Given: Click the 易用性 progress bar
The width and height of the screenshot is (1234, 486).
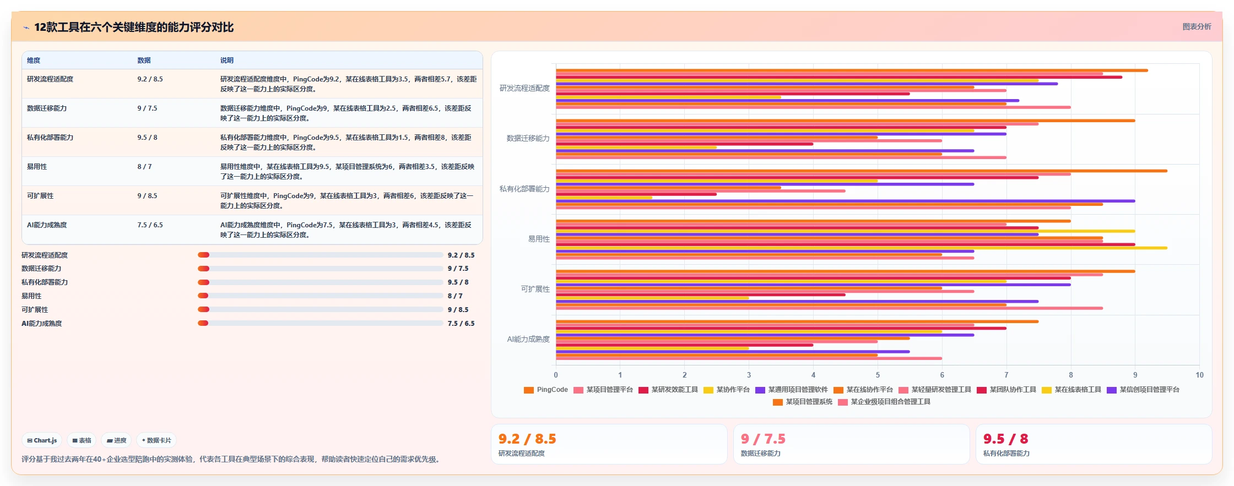Looking at the screenshot, I should point(321,296).
